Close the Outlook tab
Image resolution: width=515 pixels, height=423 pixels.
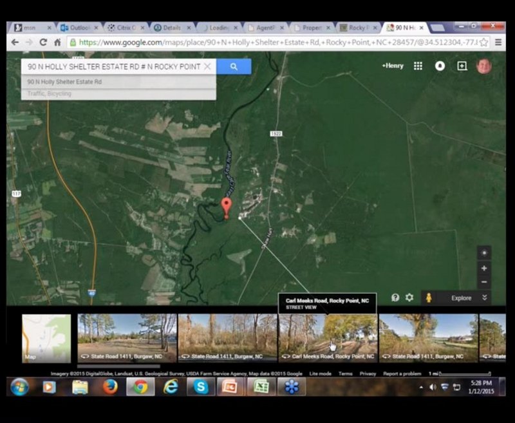pyautogui.click(x=96, y=28)
